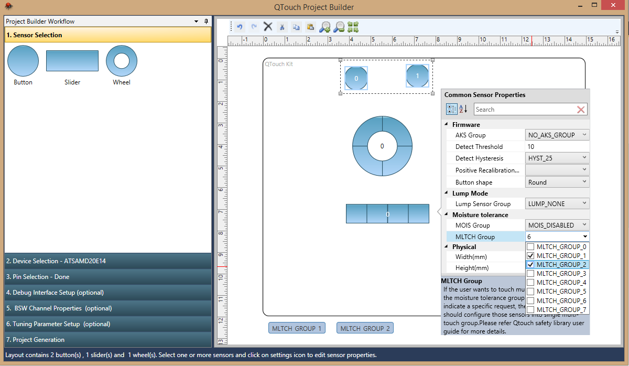Open Device Selection - ATSAMD20E14 step
The width and height of the screenshot is (629, 366).
pyautogui.click(x=108, y=261)
